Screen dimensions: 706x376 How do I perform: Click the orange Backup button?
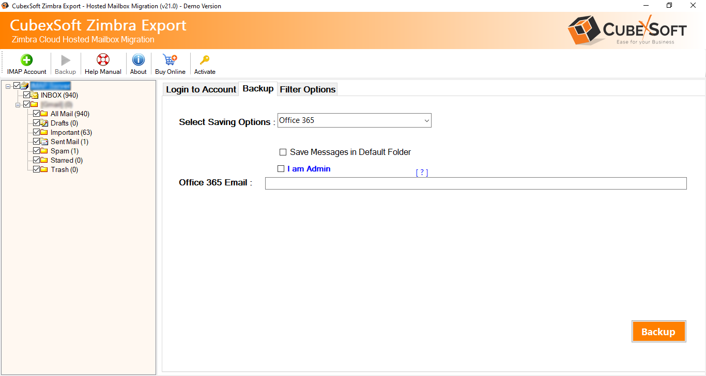click(x=658, y=332)
